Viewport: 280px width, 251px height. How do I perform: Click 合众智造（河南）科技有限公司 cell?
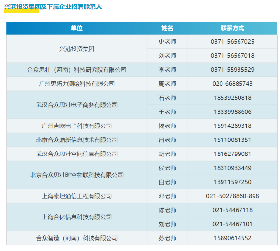[76, 238]
